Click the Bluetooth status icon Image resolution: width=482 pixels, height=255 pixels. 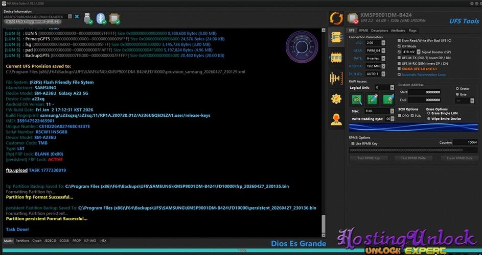tap(101, 18)
